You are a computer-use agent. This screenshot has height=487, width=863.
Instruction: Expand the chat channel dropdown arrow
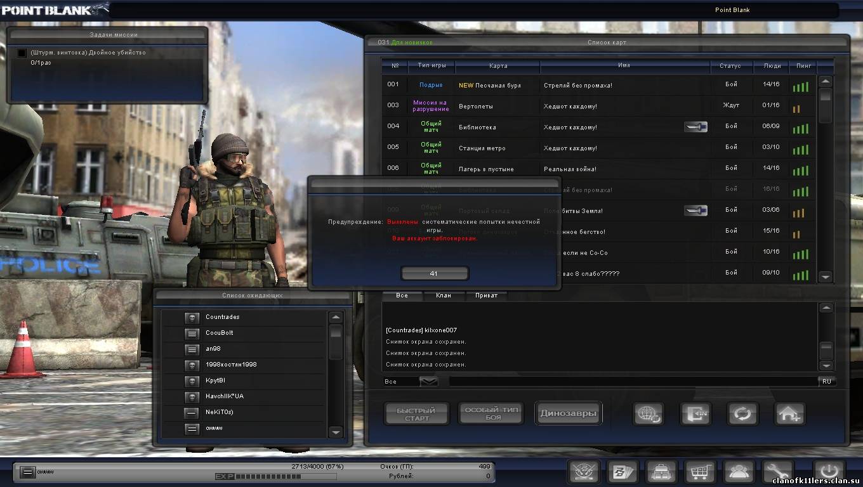click(x=429, y=381)
